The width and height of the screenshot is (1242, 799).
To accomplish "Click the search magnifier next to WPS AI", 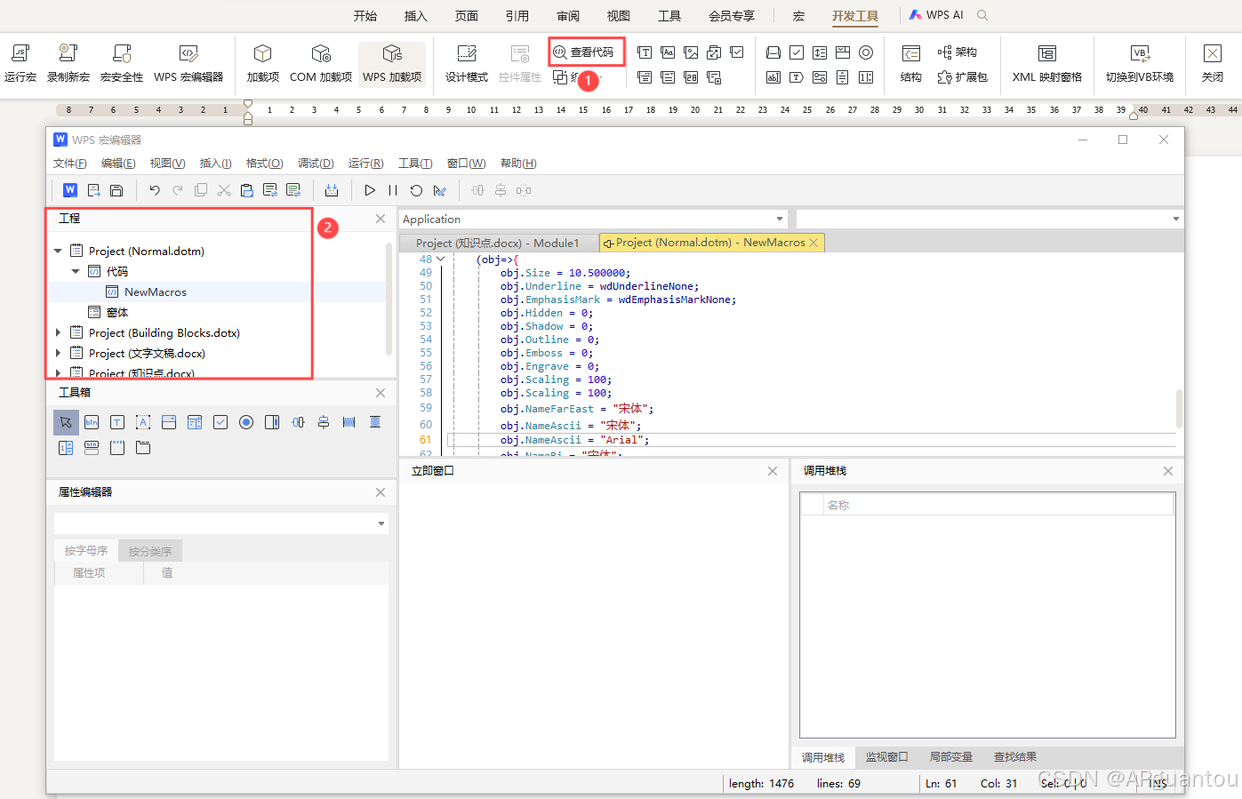I will point(982,15).
